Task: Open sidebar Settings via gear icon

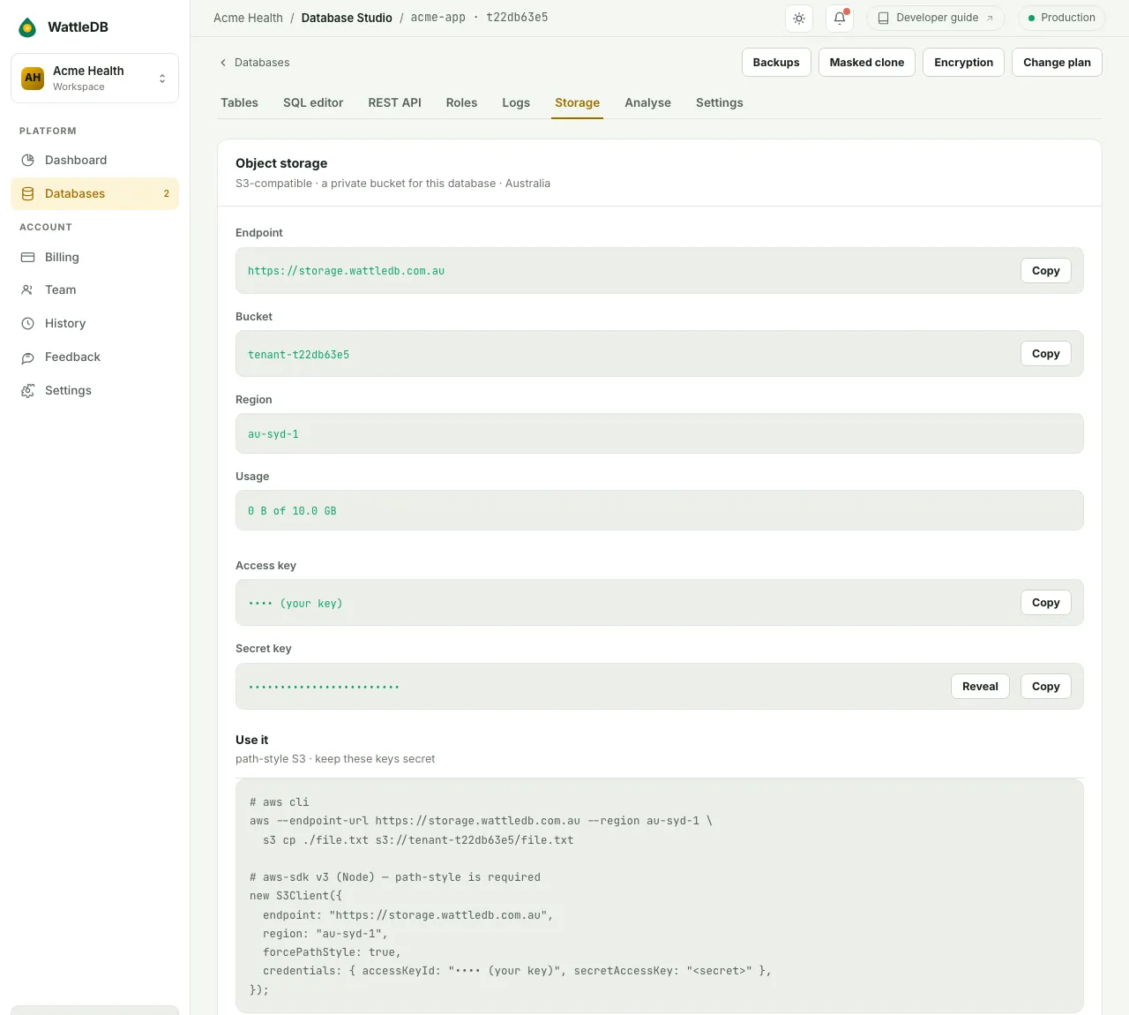Action: tap(27, 390)
